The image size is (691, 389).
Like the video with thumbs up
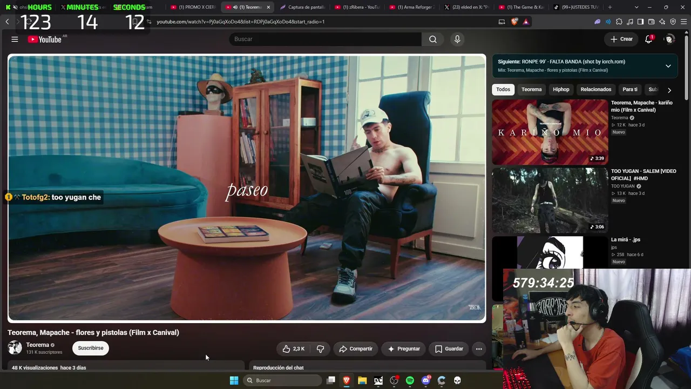pyautogui.click(x=294, y=349)
